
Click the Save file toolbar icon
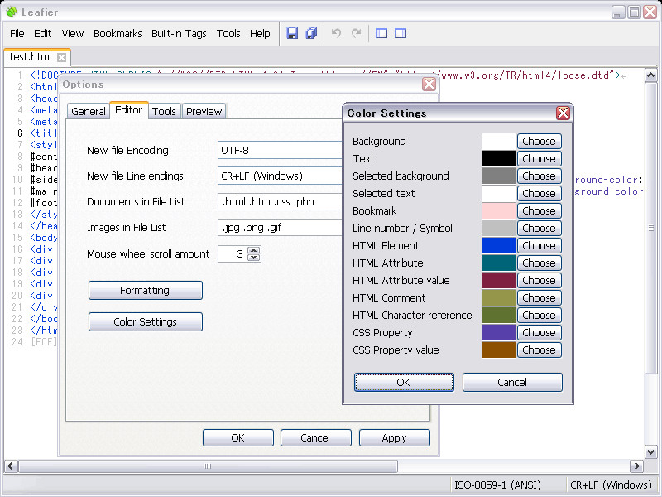click(x=292, y=33)
